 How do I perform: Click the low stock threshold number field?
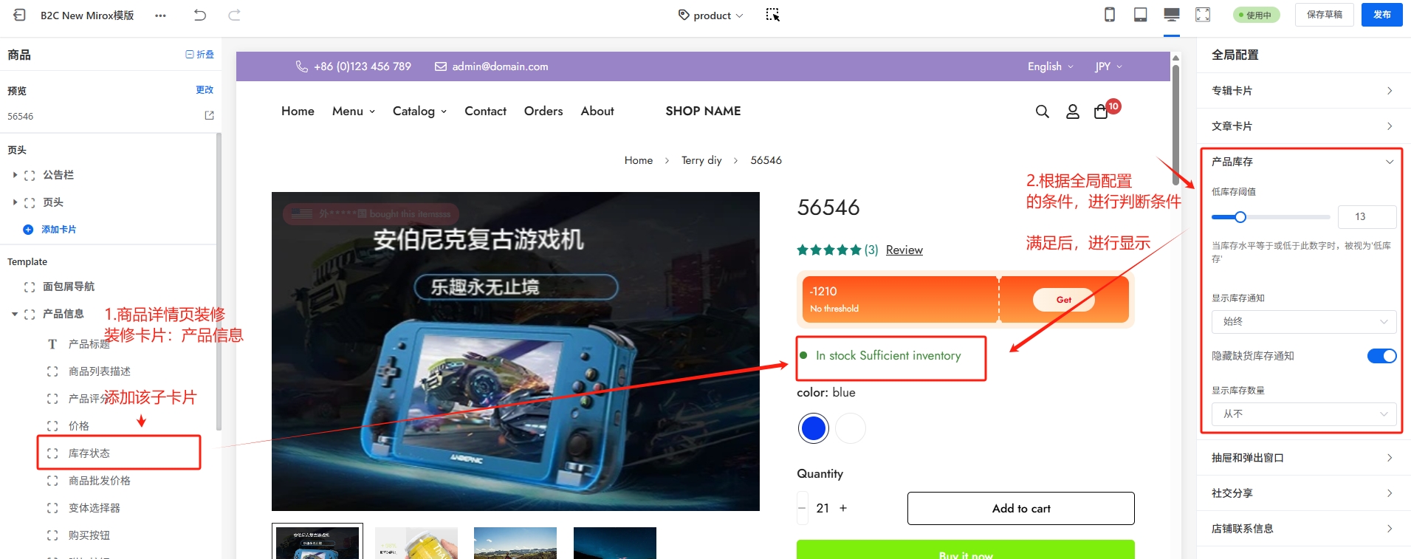coord(1366,217)
